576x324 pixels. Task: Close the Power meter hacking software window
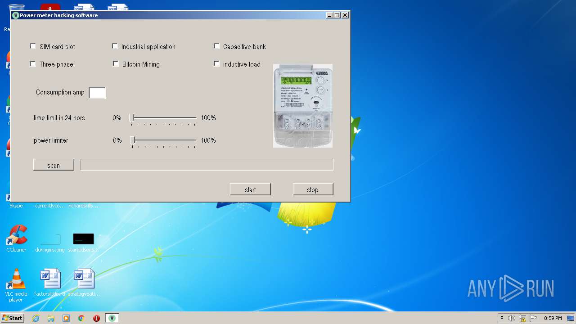(345, 15)
